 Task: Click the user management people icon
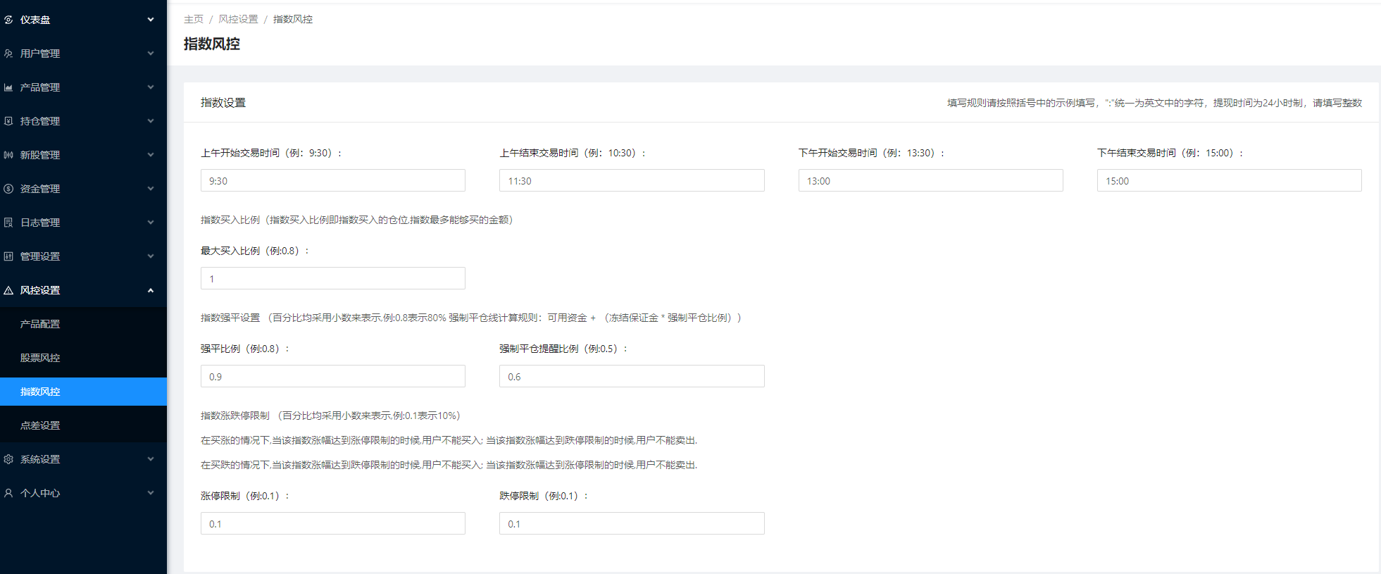click(8, 54)
